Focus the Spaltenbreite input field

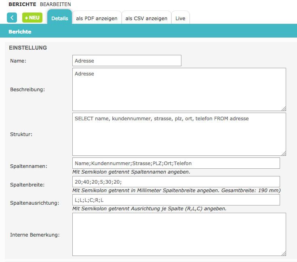[176, 182]
